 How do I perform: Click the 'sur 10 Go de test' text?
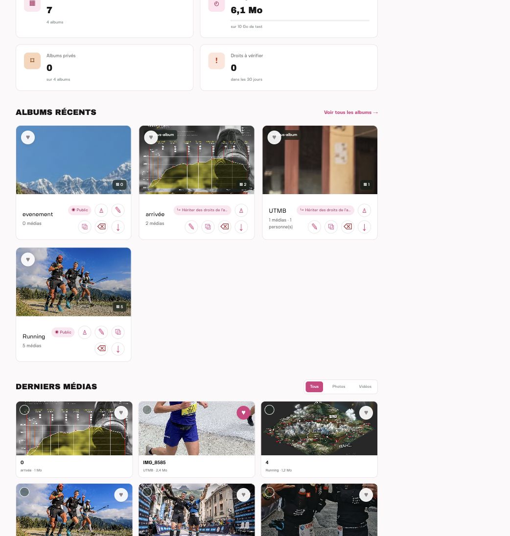coord(247,27)
